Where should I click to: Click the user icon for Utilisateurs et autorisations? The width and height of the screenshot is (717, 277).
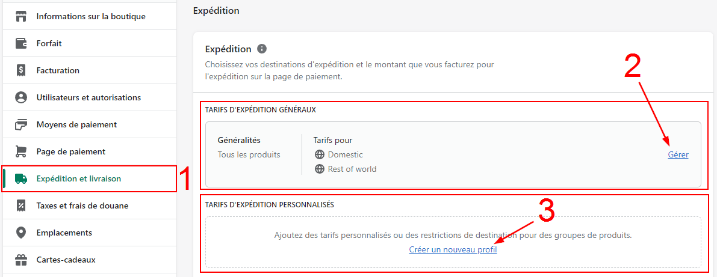coord(21,97)
